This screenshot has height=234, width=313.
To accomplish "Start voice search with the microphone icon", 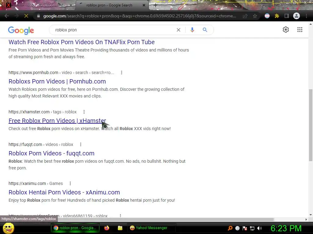I will point(192,30).
